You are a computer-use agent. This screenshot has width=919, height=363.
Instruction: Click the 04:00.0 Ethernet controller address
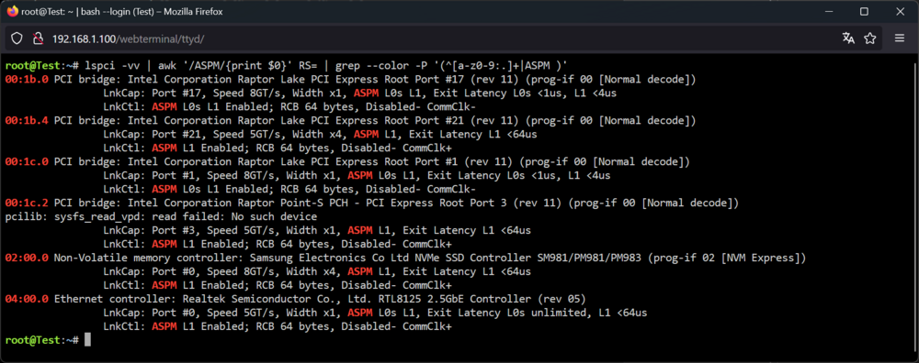tap(27, 299)
